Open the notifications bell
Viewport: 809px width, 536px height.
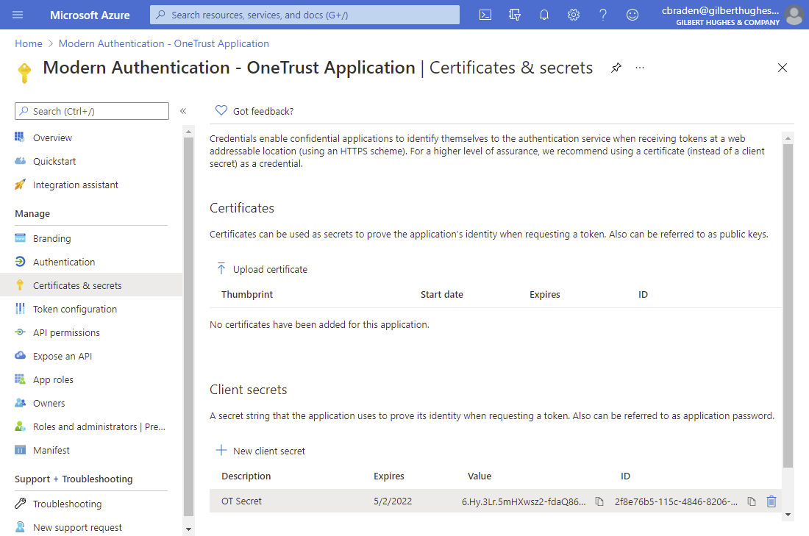coord(544,15)
